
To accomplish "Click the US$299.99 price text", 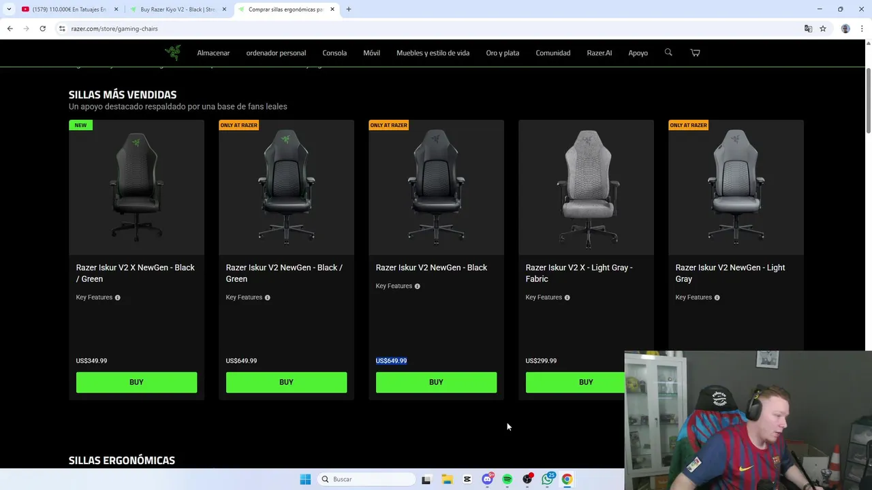I will click(541, 361).
